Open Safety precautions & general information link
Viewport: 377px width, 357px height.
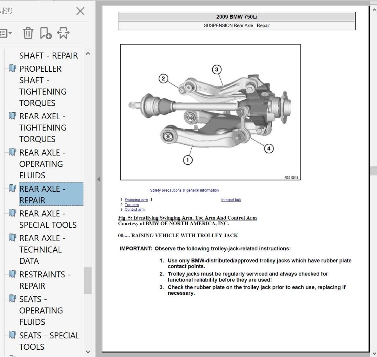coord(184,190)
